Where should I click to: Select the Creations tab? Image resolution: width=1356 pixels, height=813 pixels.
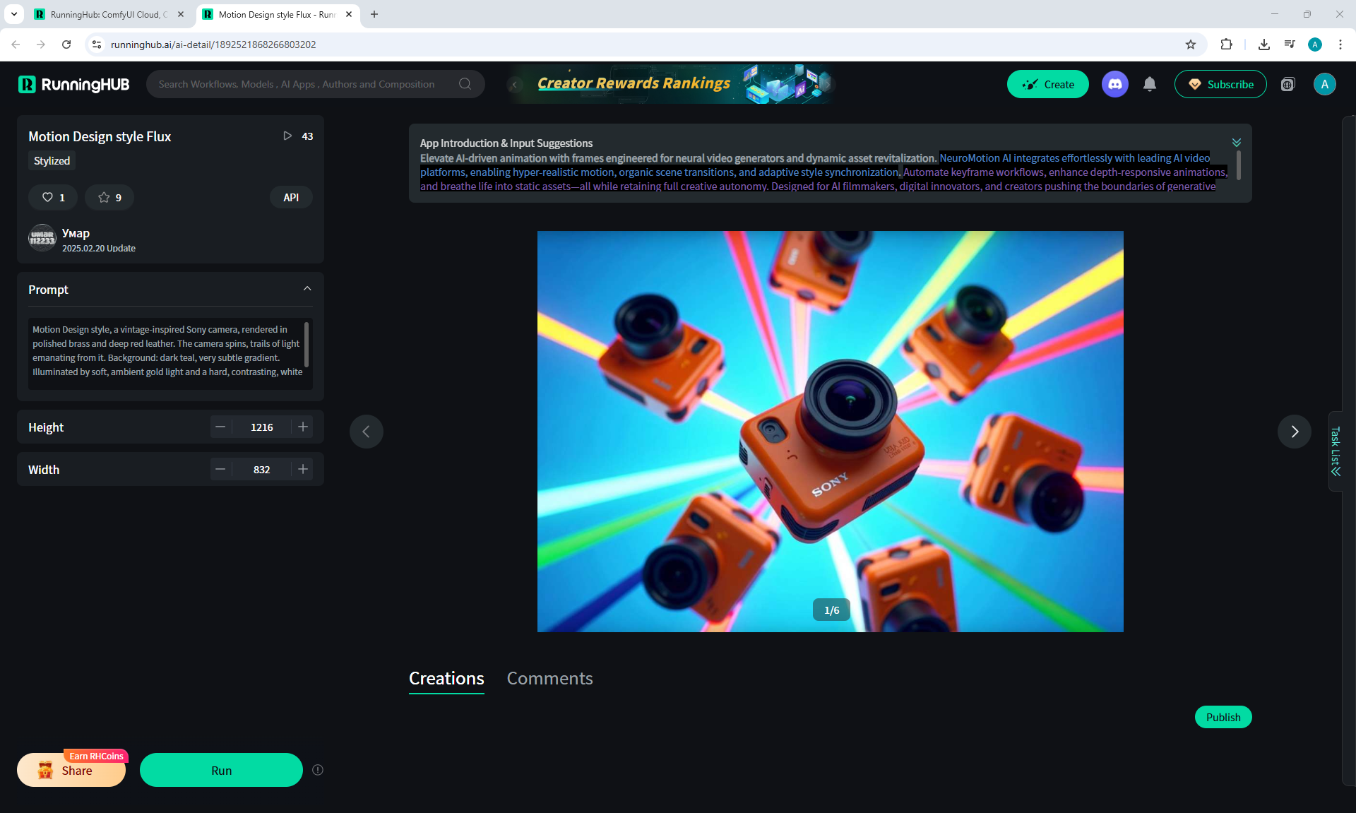(x=446, y=678)
